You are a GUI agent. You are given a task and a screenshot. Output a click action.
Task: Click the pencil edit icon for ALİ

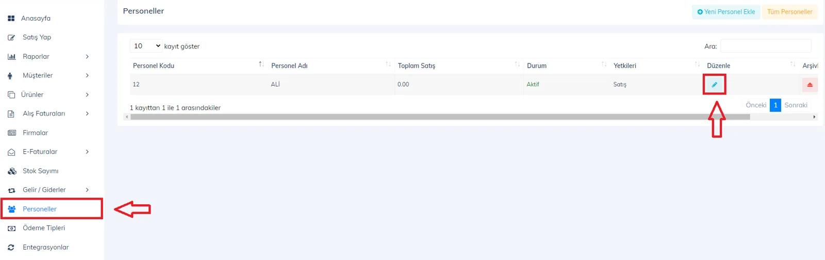point(714,85)
